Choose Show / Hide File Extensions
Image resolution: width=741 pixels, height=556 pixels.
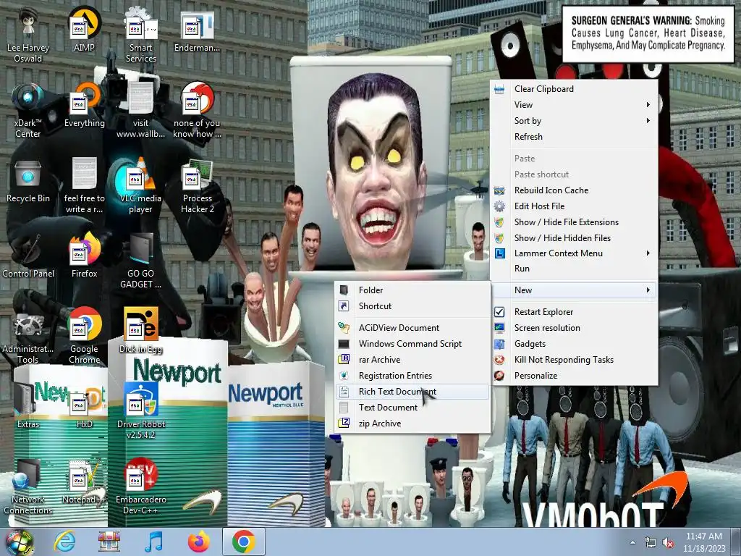point(574,222)
